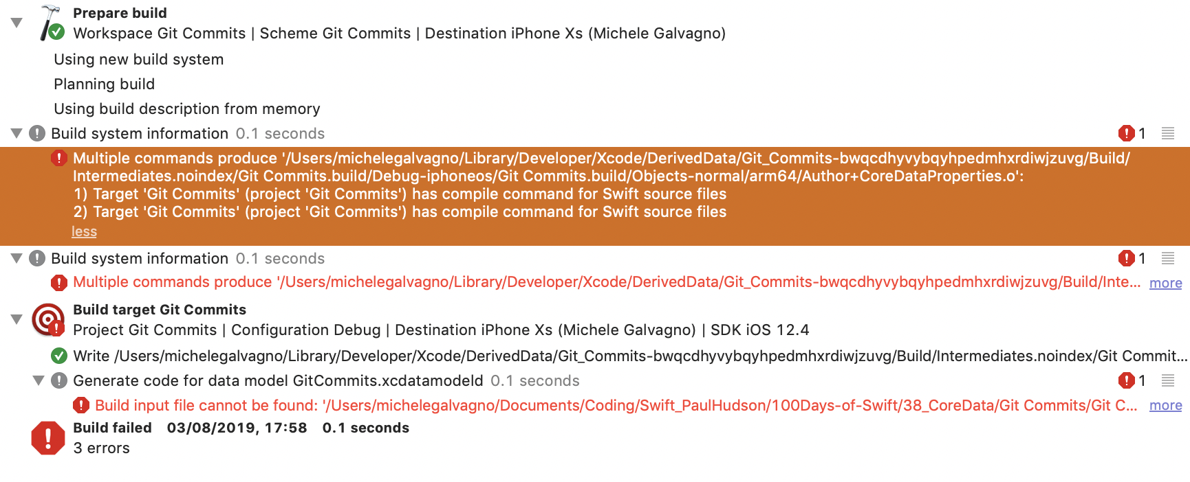Click error icon beside Build input file message
The width and height of the screenshot is (1190, 482).
click(x=81, y=405)
